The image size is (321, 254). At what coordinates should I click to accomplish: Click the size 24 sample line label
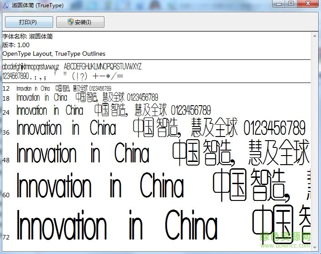point(6,112)
